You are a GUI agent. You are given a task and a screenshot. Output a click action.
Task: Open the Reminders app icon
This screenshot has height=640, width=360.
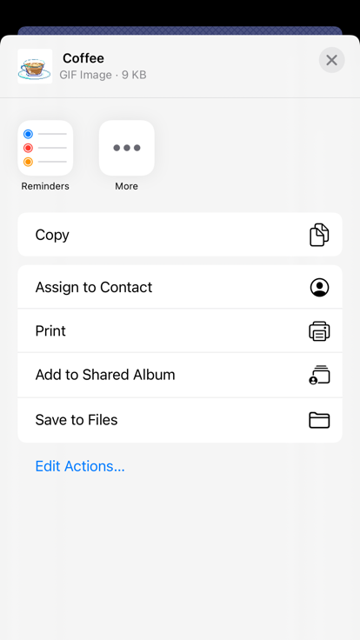click(x=45, y=148)
